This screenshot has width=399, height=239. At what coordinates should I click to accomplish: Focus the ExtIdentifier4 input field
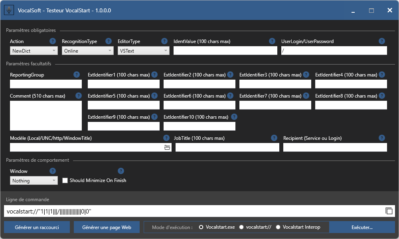(351, 84)
